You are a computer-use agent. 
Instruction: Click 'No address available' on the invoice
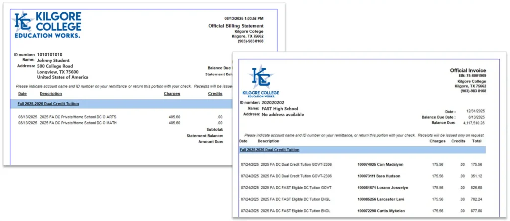(283, 114)
